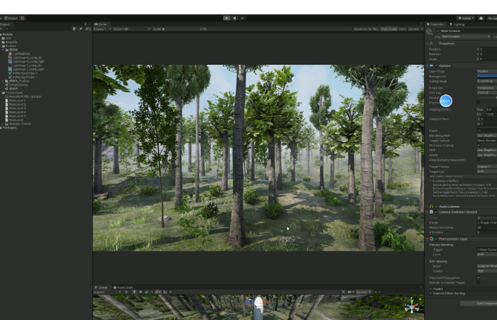This screenshot has height=320, width=497.
Task: Toggle the Maximize On Play button
Action: [366, 28]
